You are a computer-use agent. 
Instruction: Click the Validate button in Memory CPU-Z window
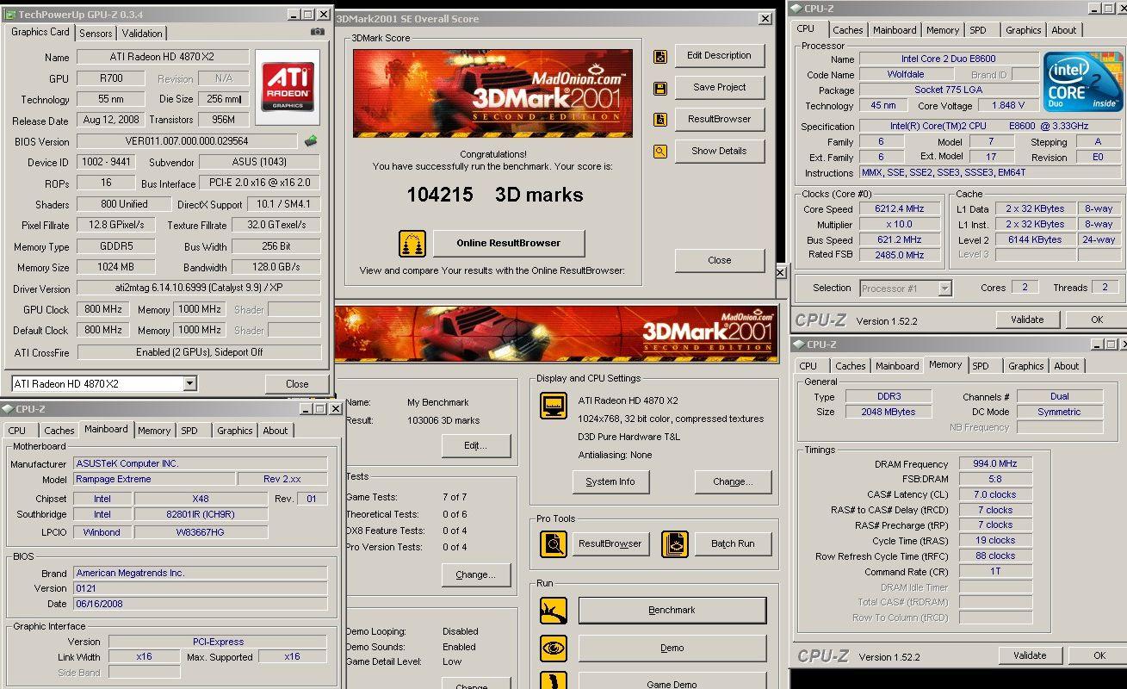pyautogui.click(x=1030, y=655)
